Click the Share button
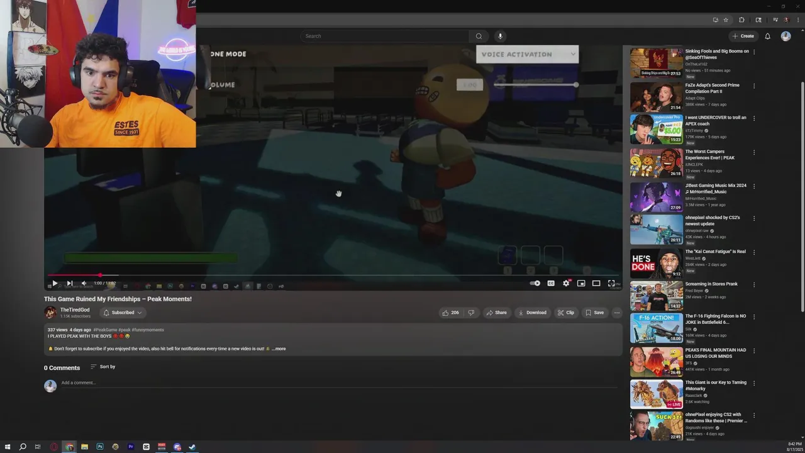Image resolution: width=805 pixels, height=453 pixels. (x=496, y=313)
